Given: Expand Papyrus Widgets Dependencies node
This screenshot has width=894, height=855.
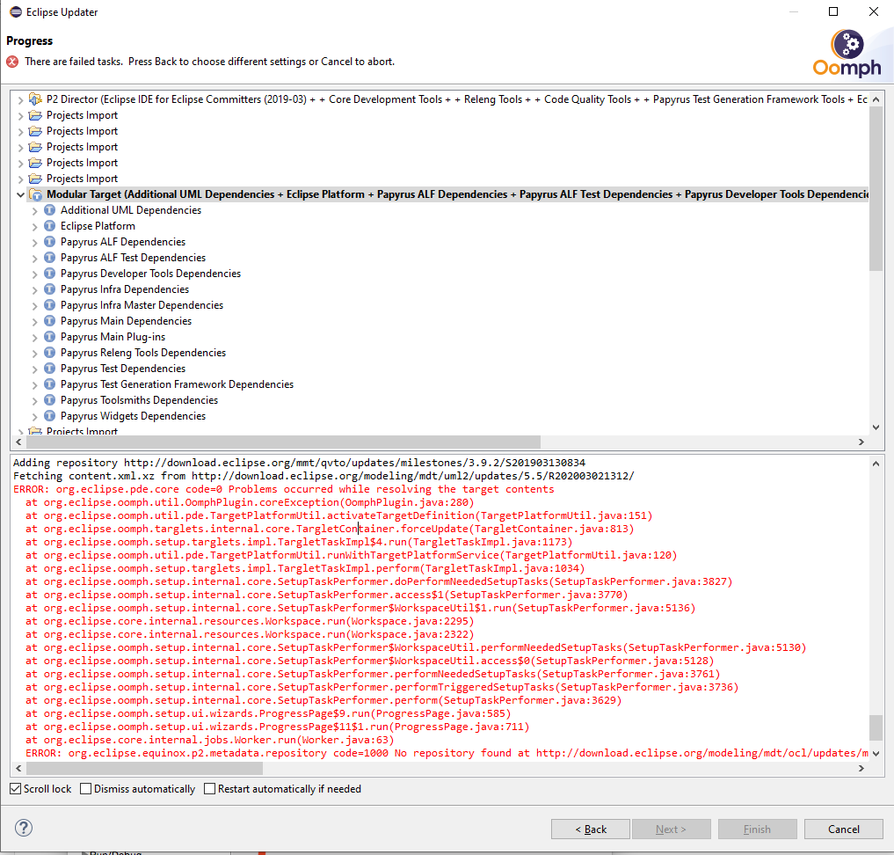Looking at the screenshot, I should coord(35,416).
